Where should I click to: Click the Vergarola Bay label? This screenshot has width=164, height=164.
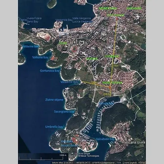[x=64, y=20]
